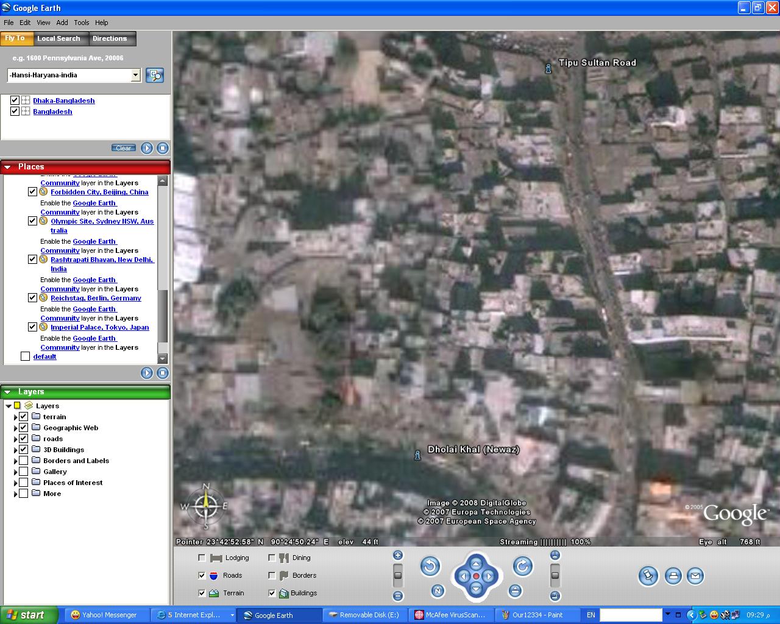Screen dimensions: 780x624
Task: Pan the map up with arrow
Action: (476, 564)
